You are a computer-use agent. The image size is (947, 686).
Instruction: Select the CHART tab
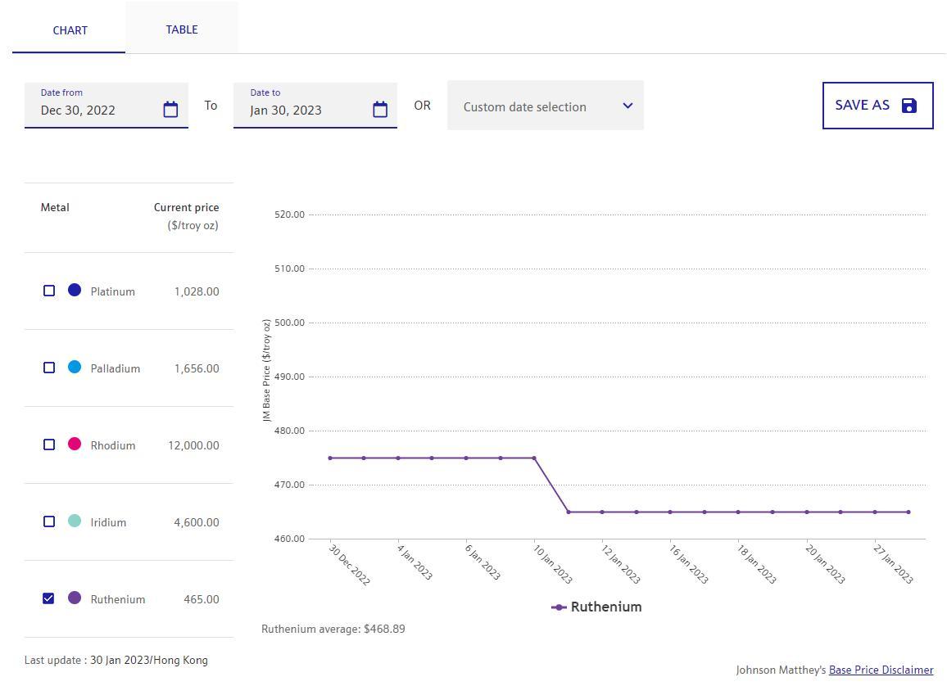click(x=70, y=30)
